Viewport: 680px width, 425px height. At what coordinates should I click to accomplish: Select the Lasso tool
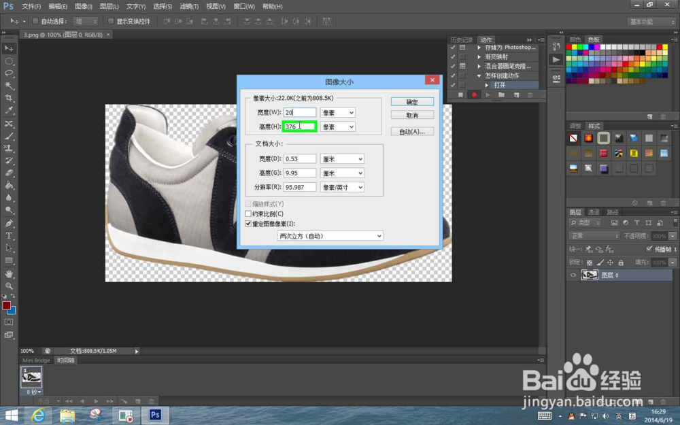(9, 73)
